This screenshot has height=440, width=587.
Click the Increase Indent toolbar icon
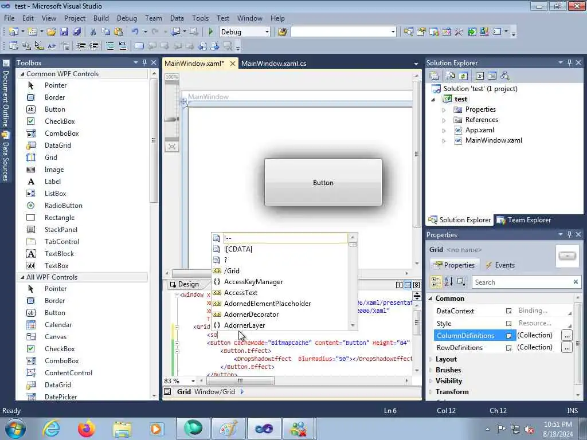[x=93, y=46]
